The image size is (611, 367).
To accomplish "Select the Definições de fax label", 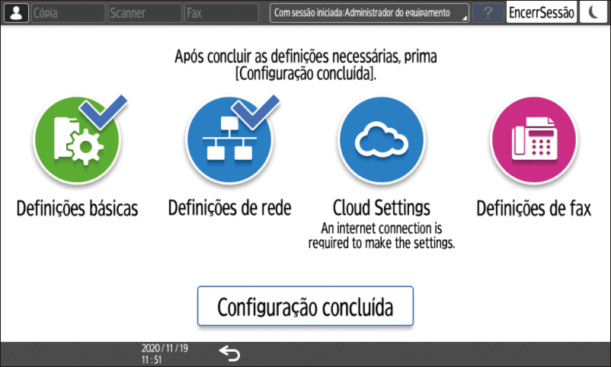I will click(534, 209).
